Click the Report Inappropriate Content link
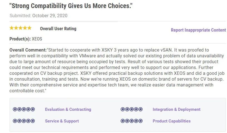The width and height of the screenshot is (227, 133). [198, 30]
